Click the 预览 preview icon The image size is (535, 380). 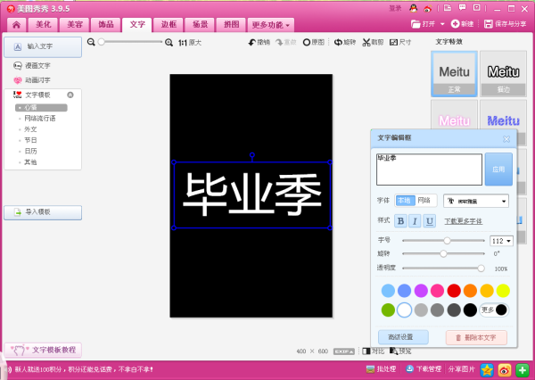click(394, 351)
